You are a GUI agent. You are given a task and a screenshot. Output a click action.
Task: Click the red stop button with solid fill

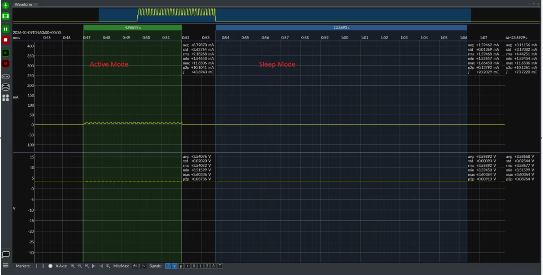[x=6, y=40]
